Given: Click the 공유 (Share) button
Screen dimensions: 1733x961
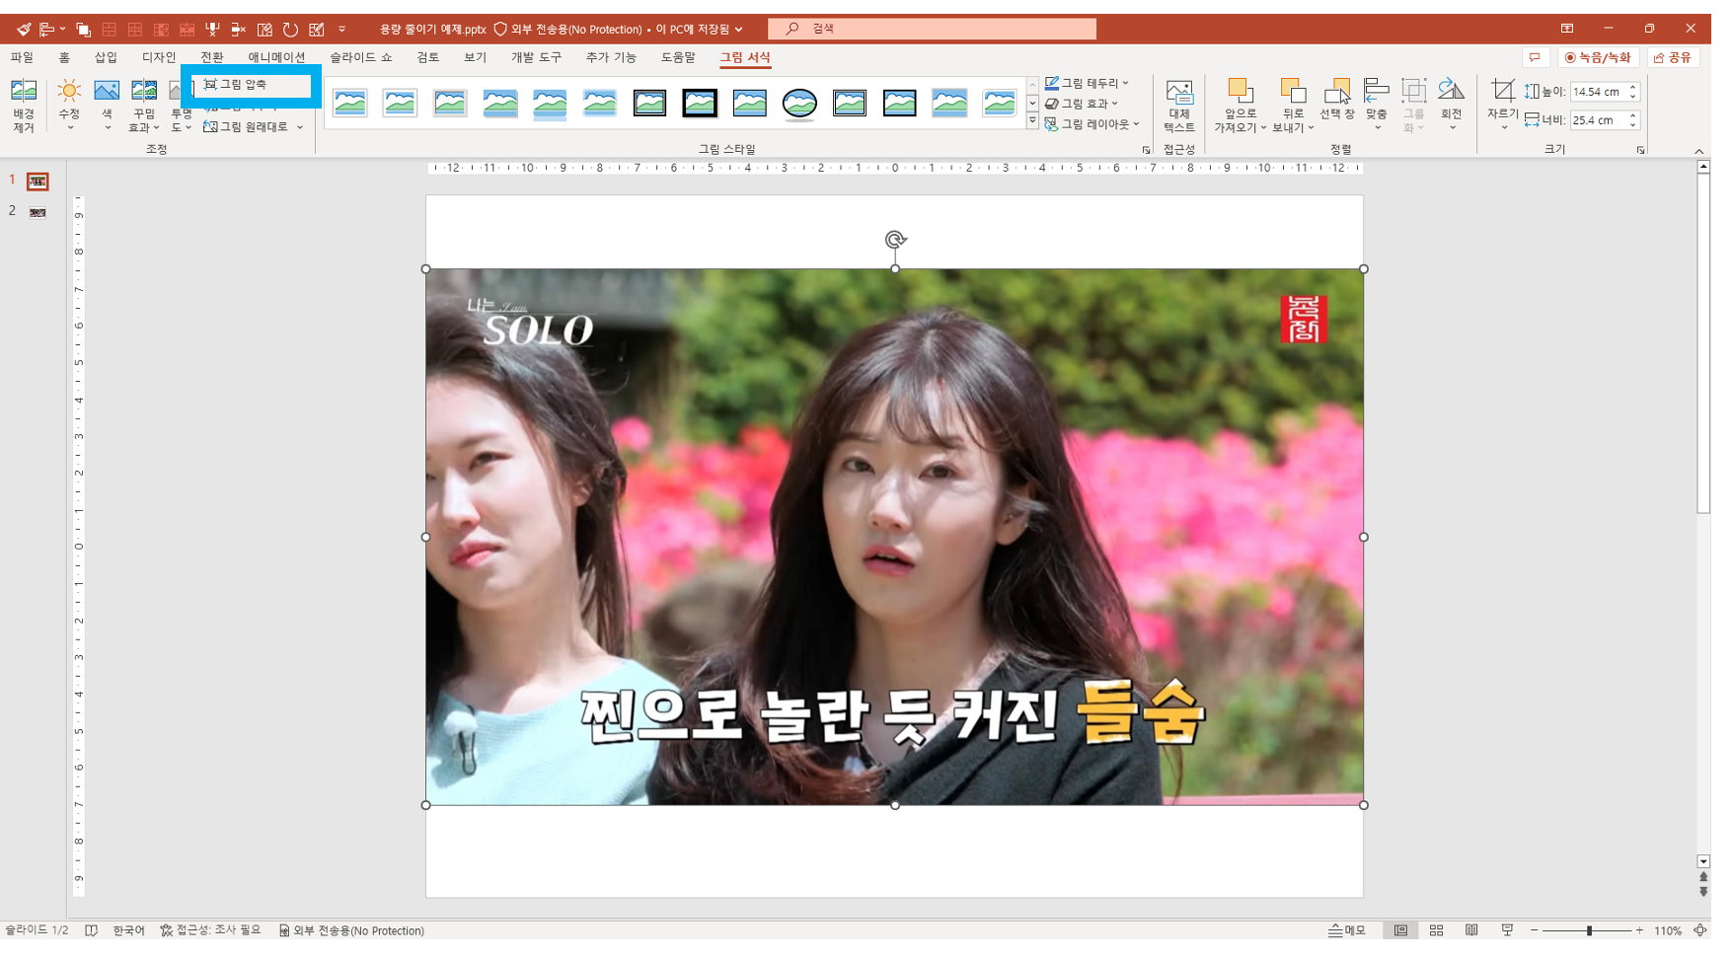Looking at the screenshot, I should pyautogui.click(x=1674, y=58).
